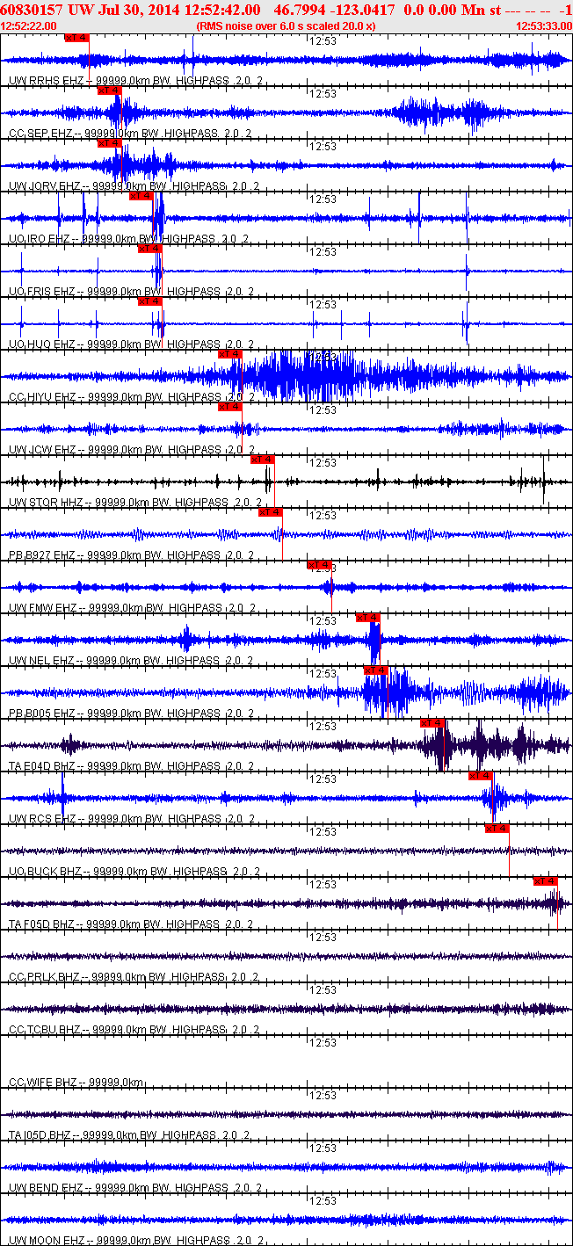
Task: Click the pick flag on UO.IRO trace
Action: coord(141,195)
